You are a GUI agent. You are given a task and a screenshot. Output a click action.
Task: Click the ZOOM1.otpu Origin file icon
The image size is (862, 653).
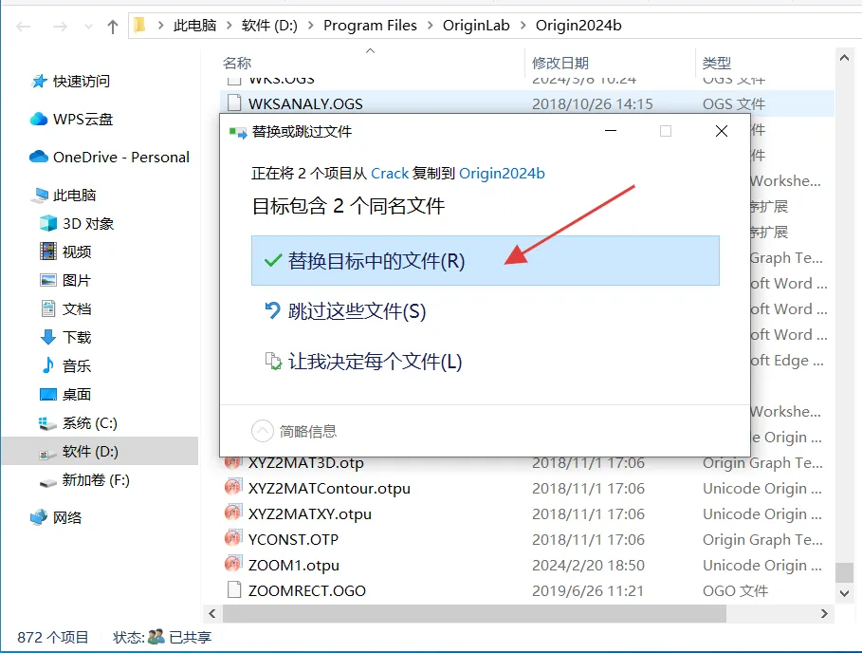pos(233,564)
